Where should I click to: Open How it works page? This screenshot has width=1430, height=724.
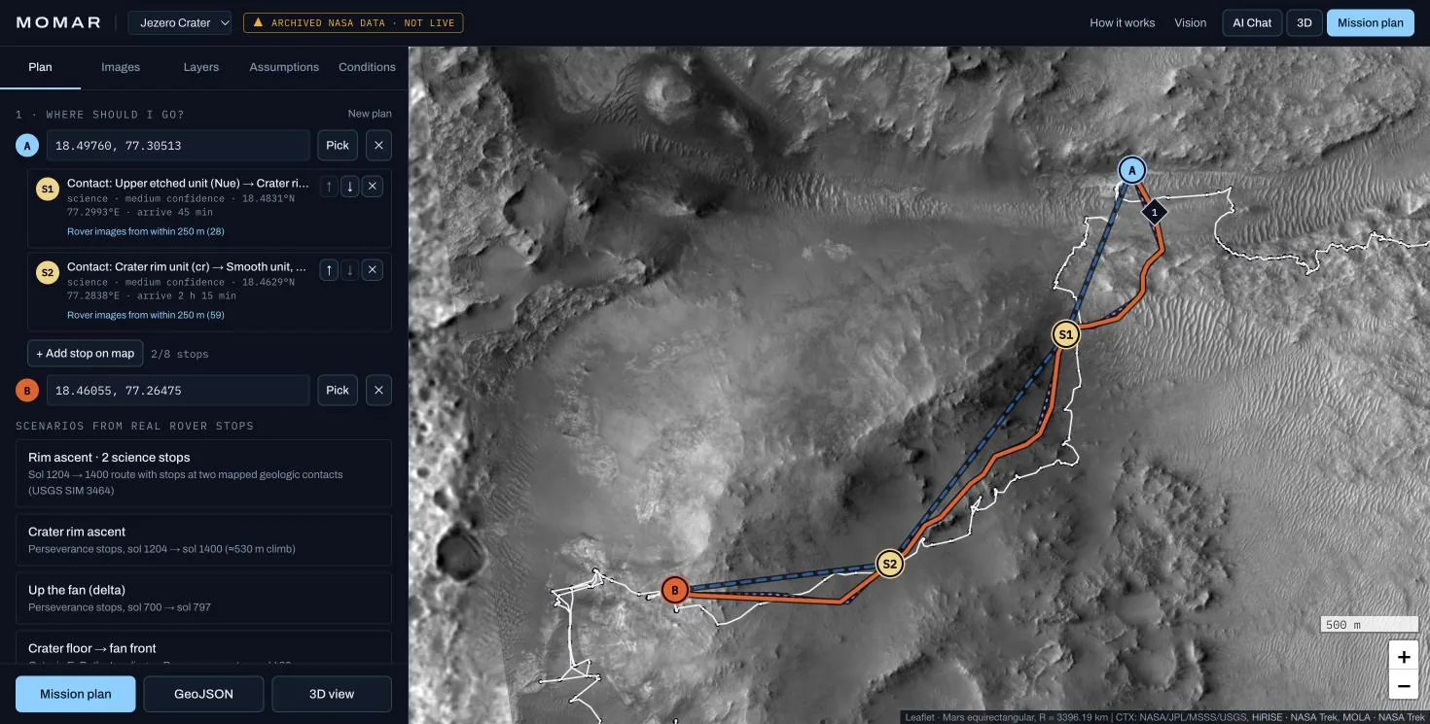click(x=1122, y=22)
